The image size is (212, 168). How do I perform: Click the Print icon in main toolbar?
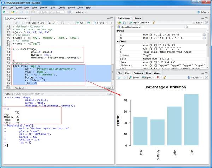[x=33, y=12]
